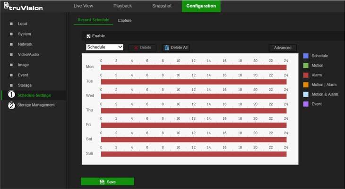
Task: Click the Delete button
Action: [142, 48]
